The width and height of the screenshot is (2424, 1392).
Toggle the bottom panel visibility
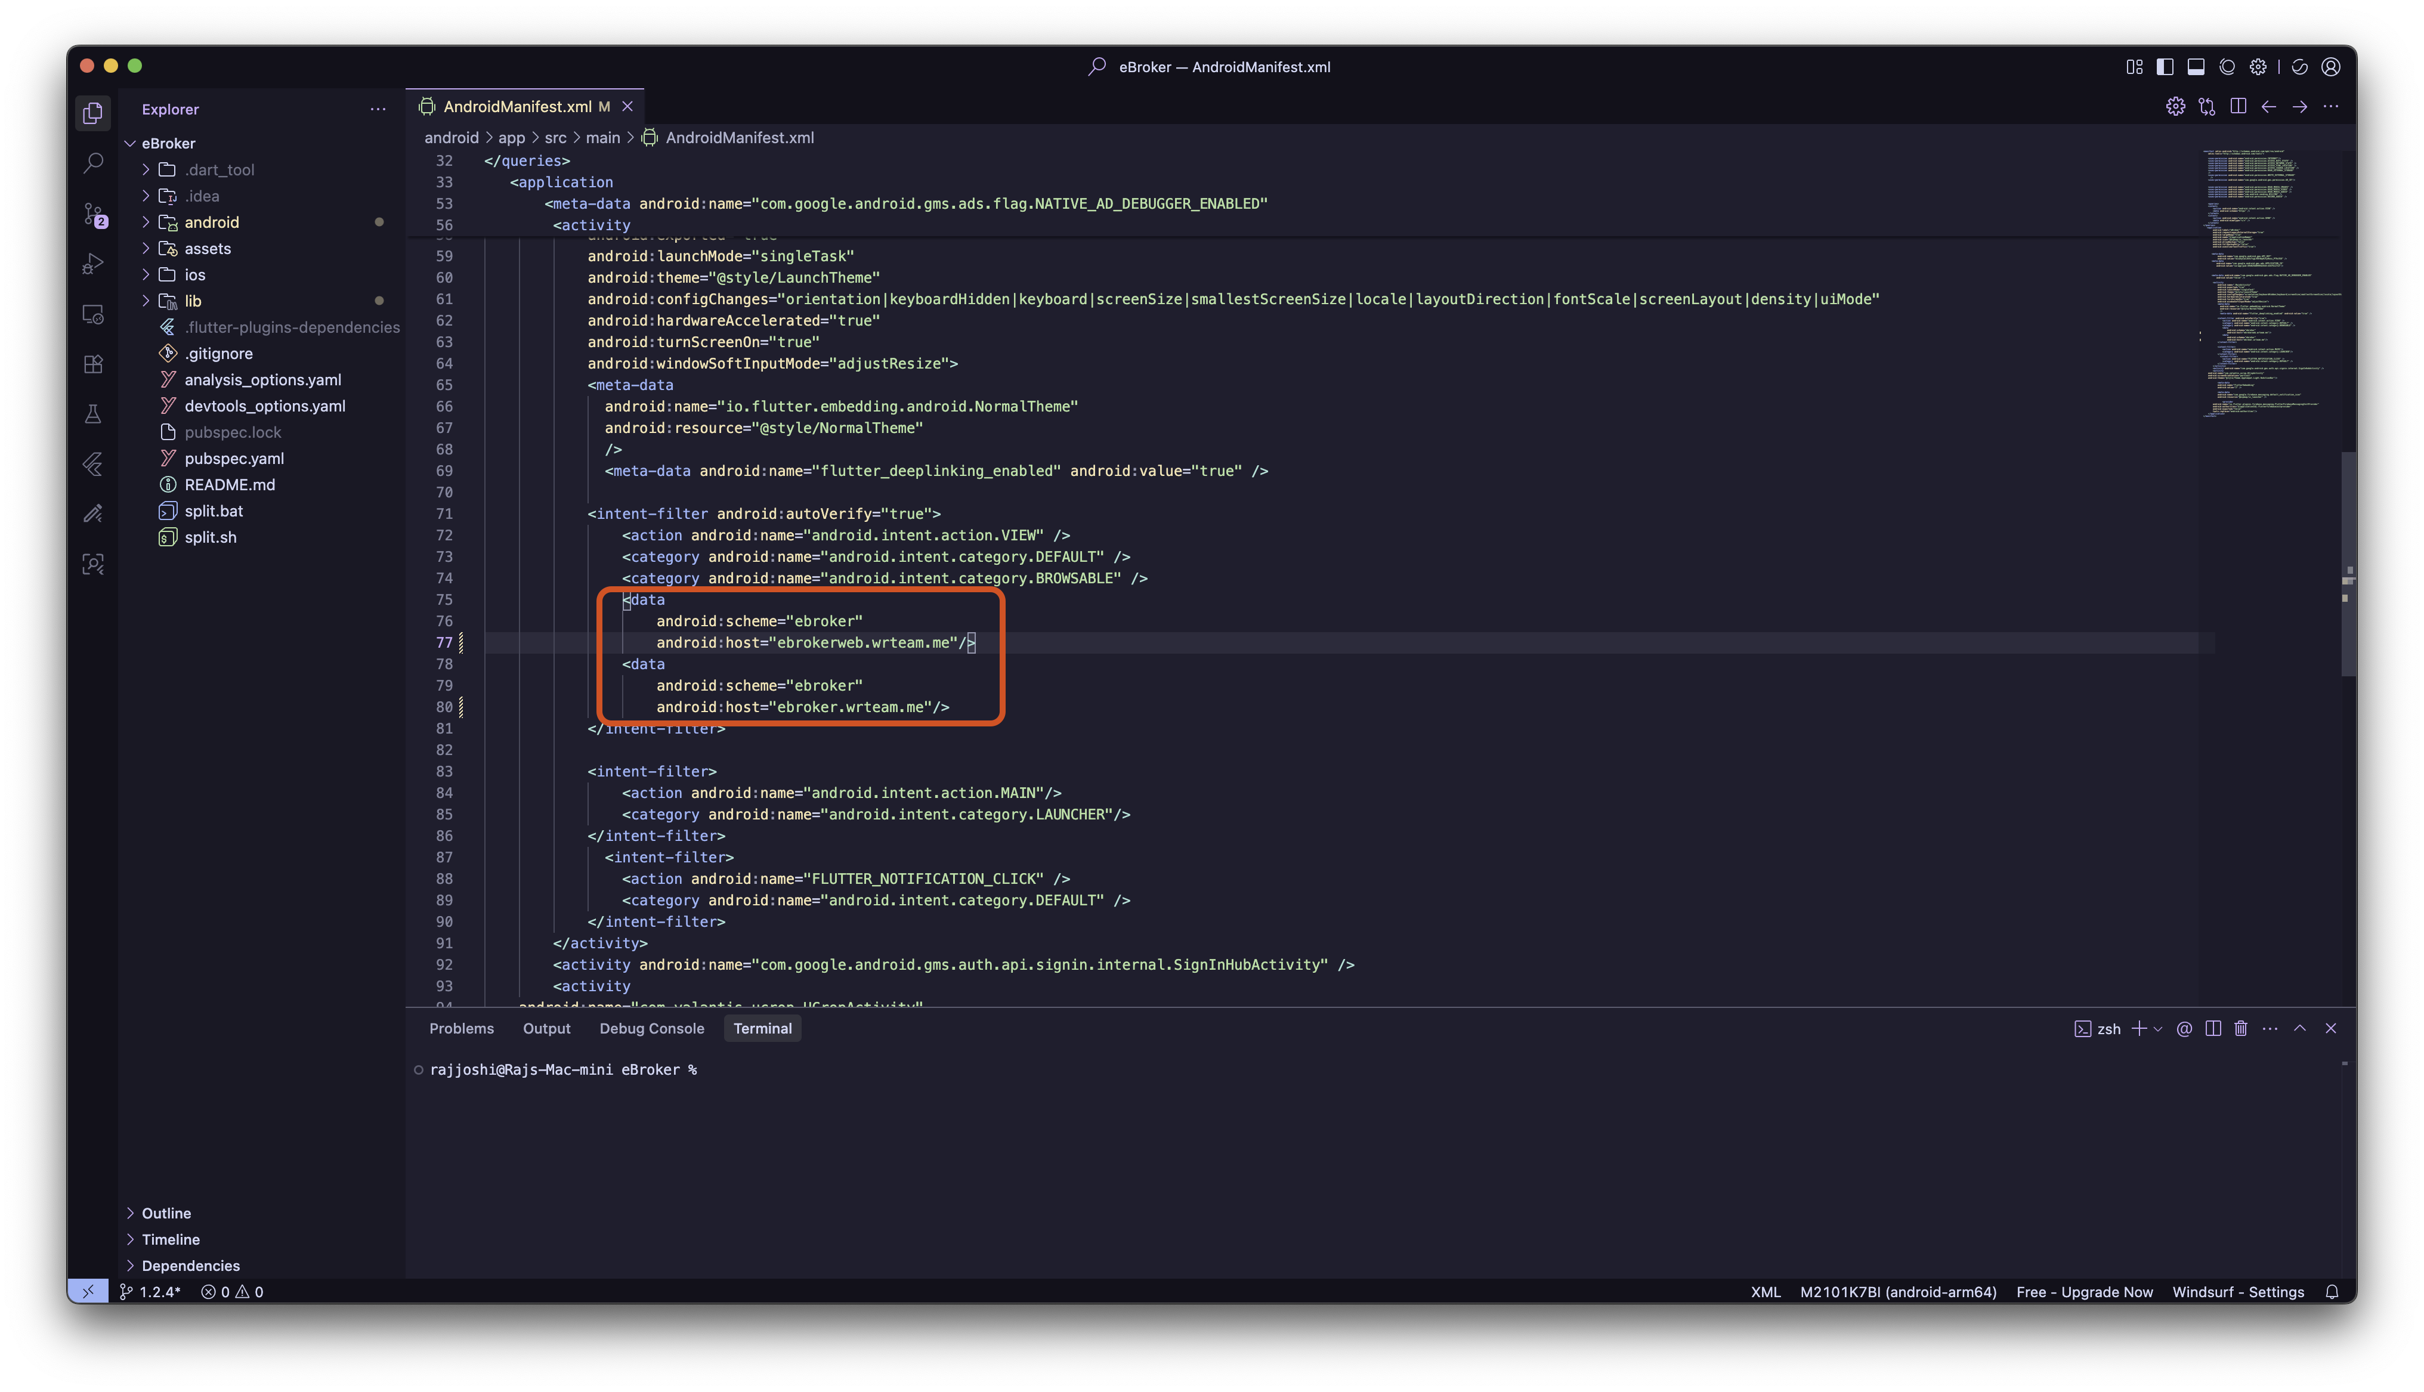[2197, 67]
